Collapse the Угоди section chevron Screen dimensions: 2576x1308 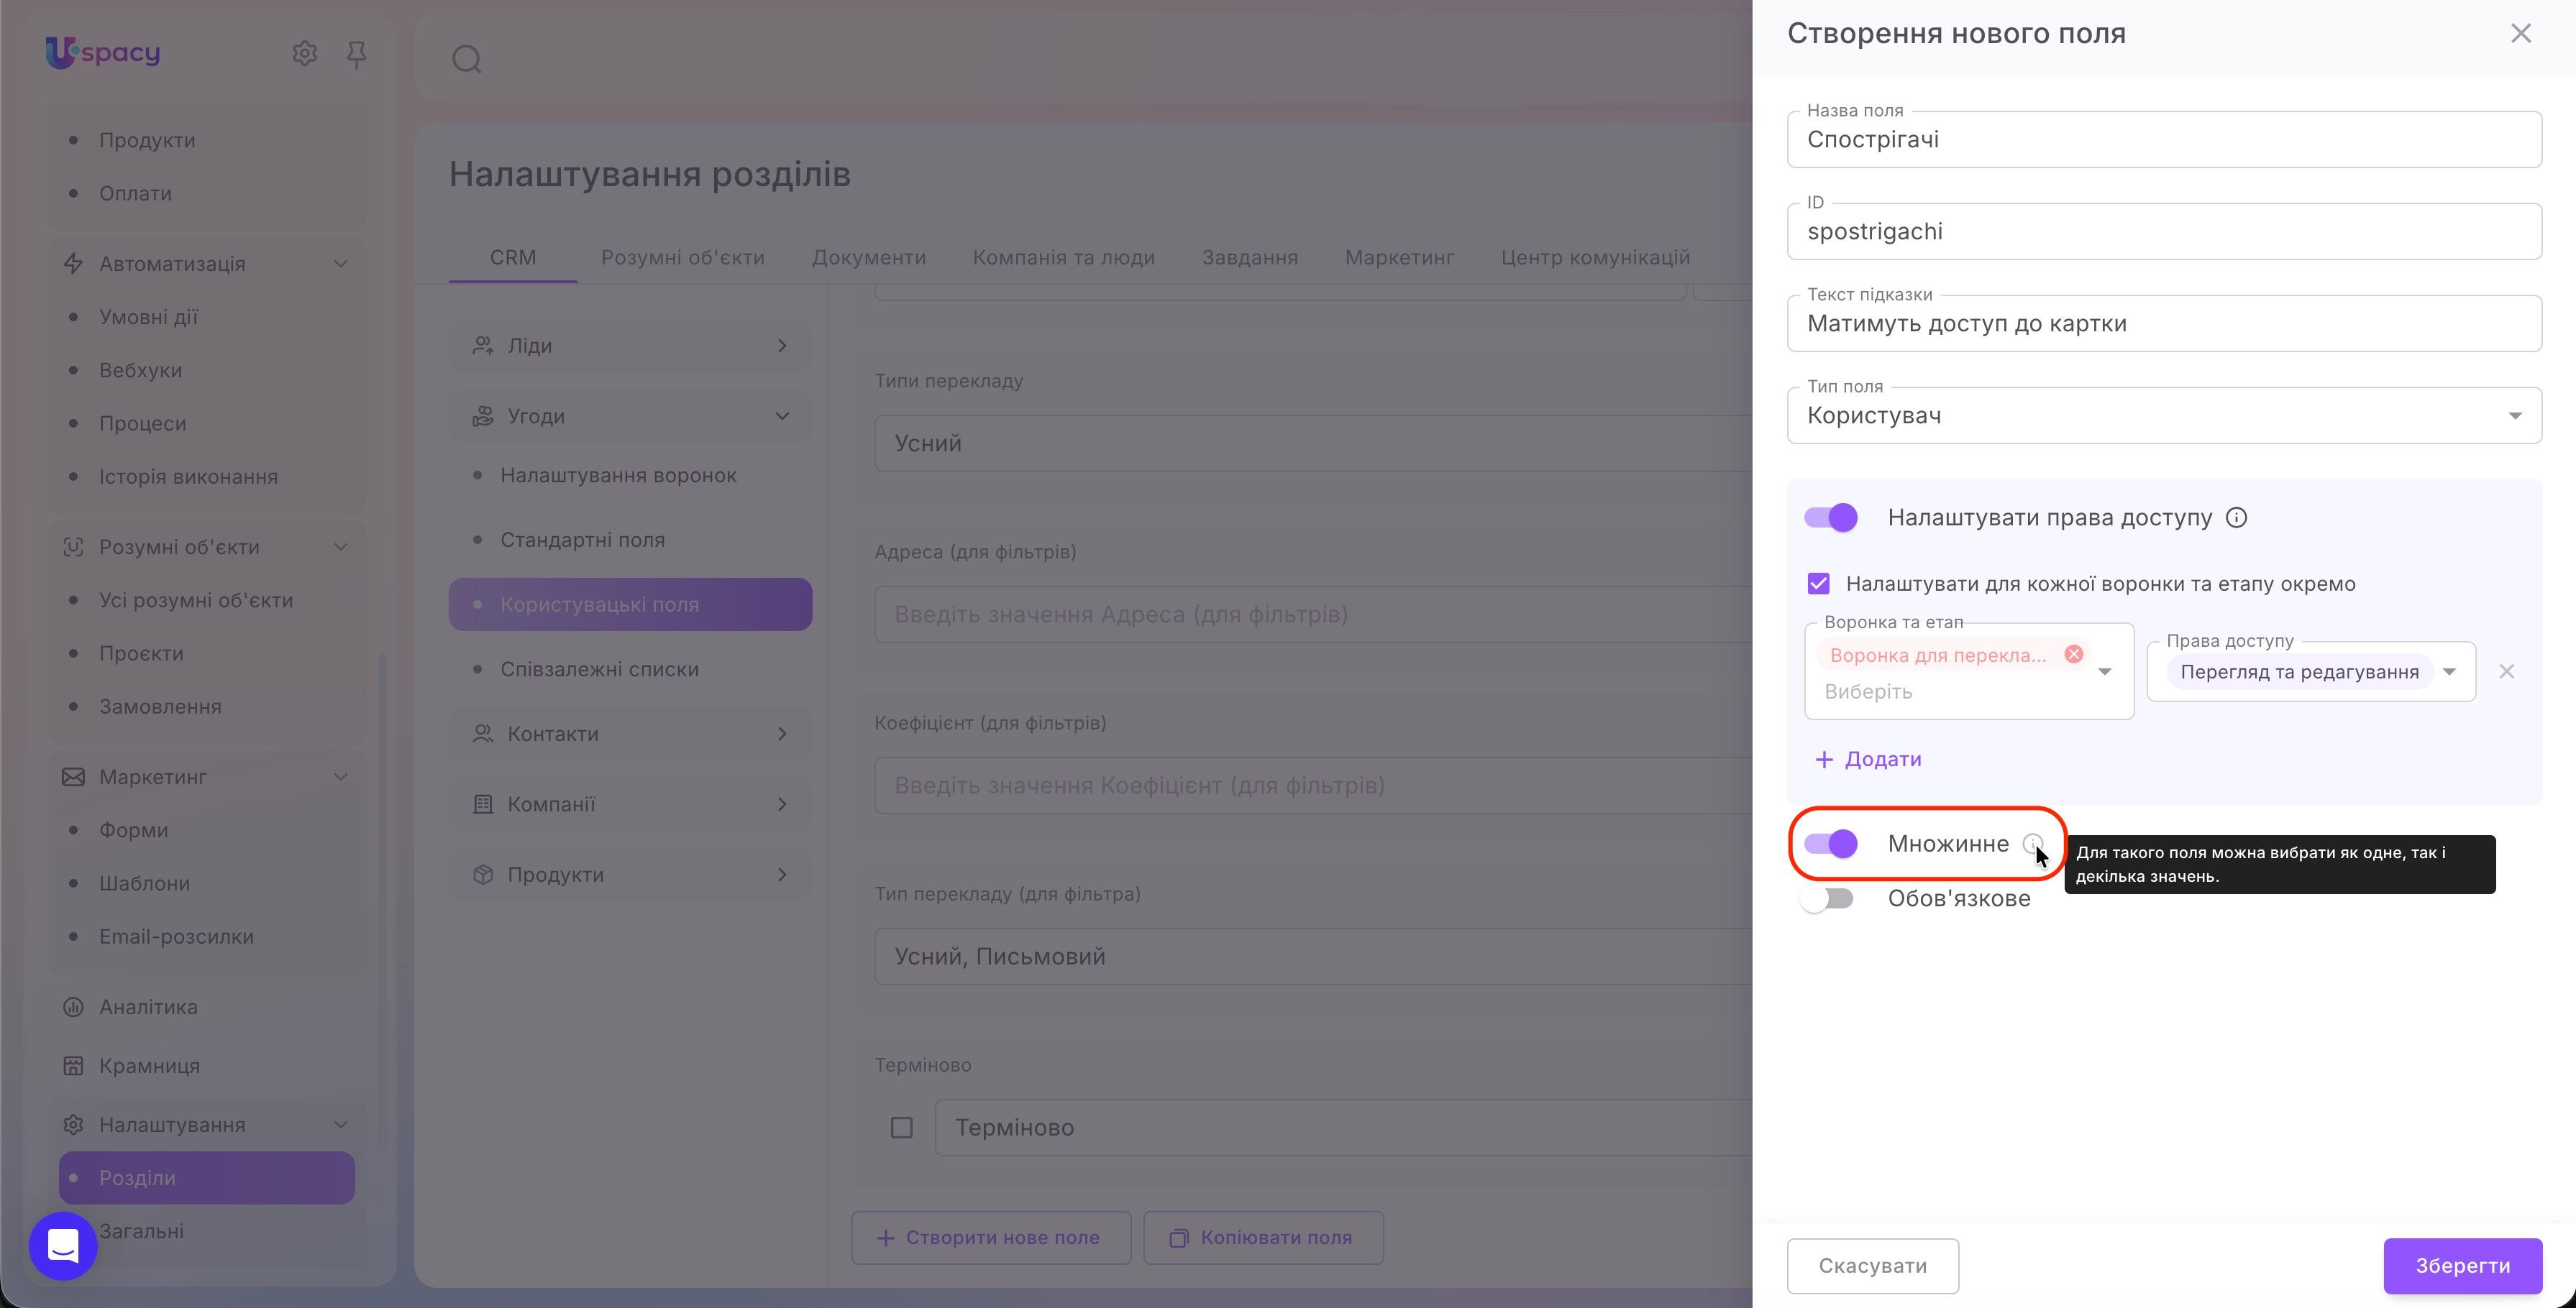point(782,415)
